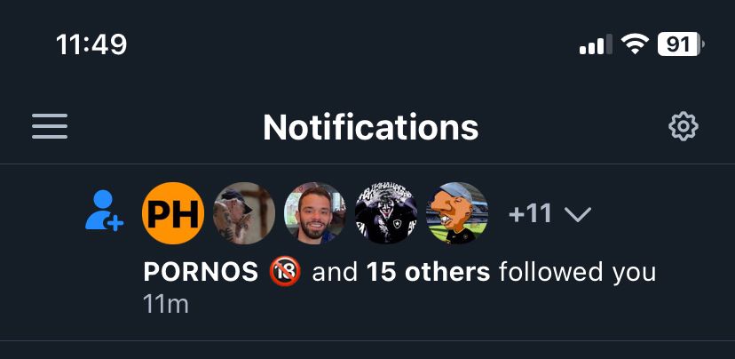This screenshot has height=359, width=735.
Task: Tap the 18+ prohibited emoji
Action: (x=285, y=272)
